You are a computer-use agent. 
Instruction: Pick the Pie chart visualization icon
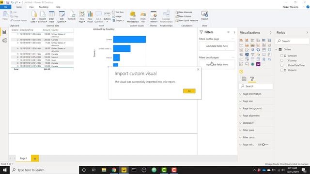[252, 50]
